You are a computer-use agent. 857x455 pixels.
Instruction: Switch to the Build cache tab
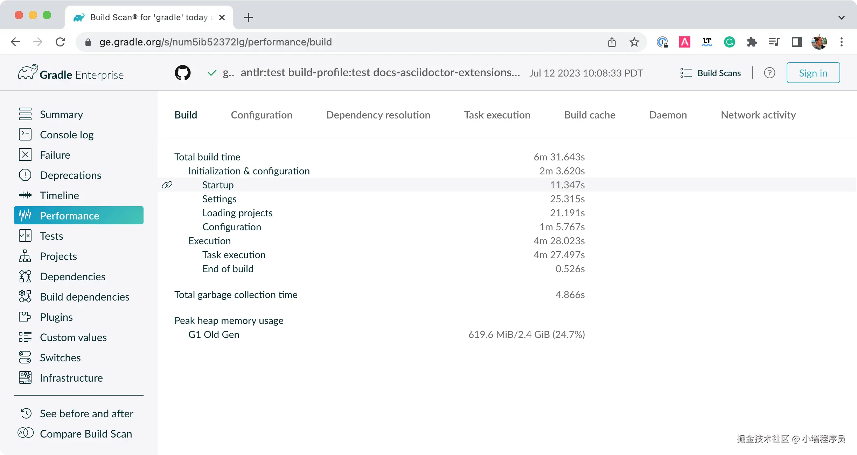tap(590, 115)
